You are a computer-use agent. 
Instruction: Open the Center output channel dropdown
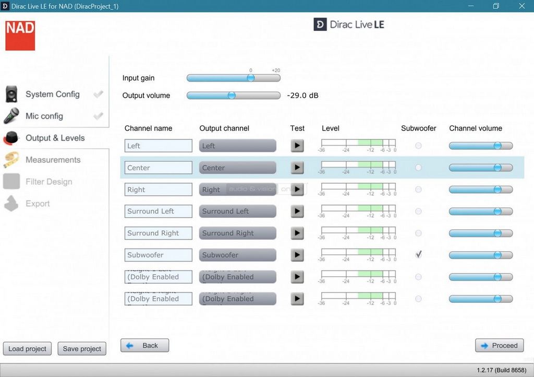238,168
